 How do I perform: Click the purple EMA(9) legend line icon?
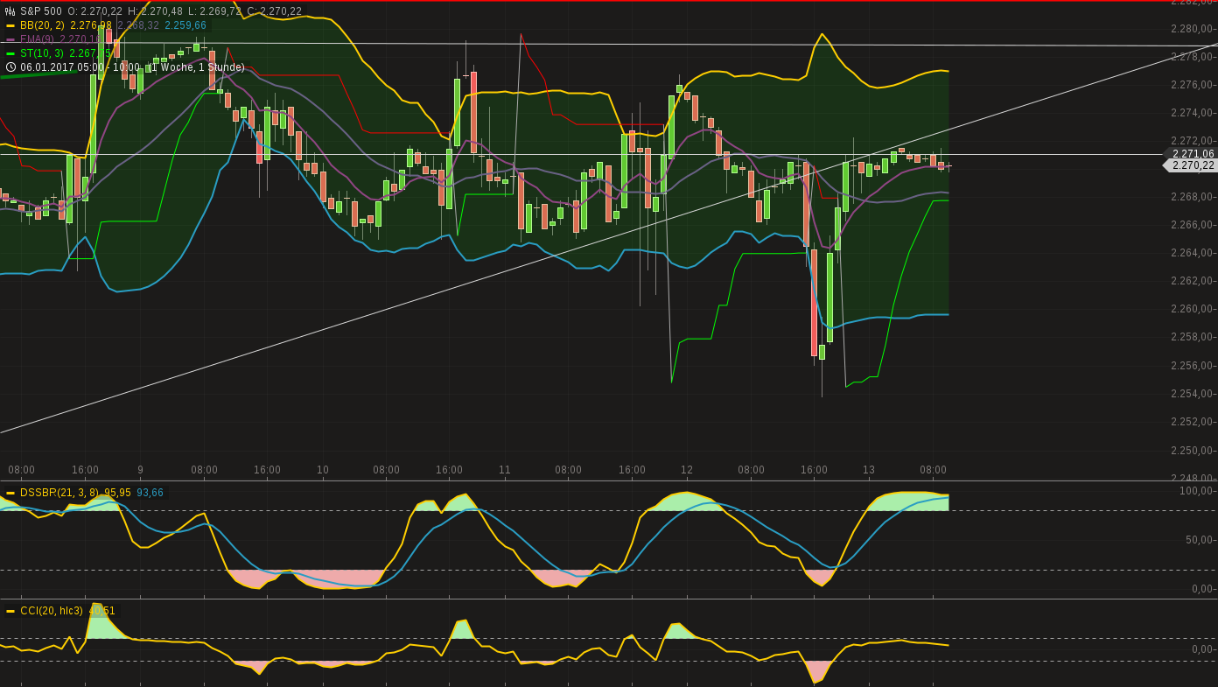click(x=10, y=39)
